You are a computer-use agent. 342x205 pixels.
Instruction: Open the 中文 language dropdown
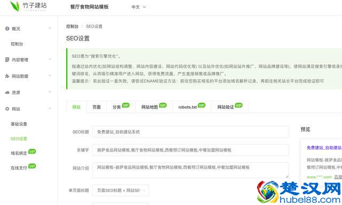coord(139,7)
